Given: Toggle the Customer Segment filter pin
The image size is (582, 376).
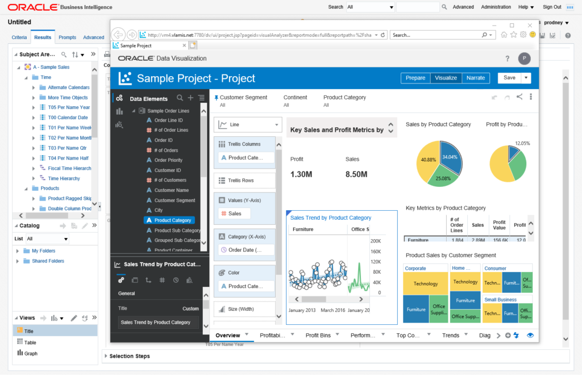Looking at the screenshot, I should click(216, 98).
